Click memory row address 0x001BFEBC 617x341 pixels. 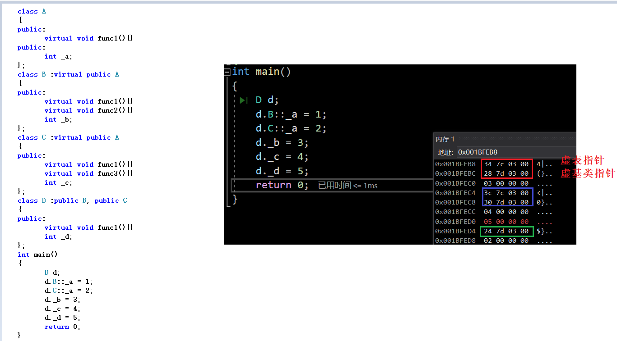coord(455,173)
